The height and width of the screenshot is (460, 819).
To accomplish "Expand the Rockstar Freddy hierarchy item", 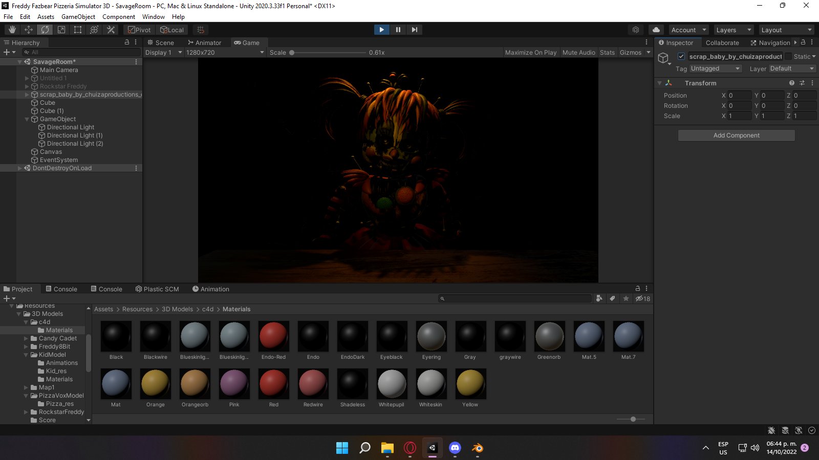I will pos(27,86).
